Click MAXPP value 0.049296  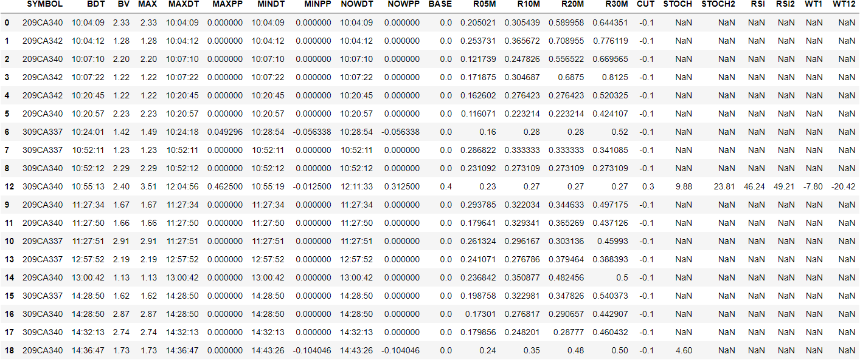(x=224, y=132)
